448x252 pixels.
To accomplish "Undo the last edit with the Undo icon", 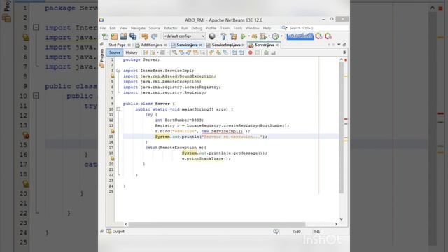I will coord(145,36).
